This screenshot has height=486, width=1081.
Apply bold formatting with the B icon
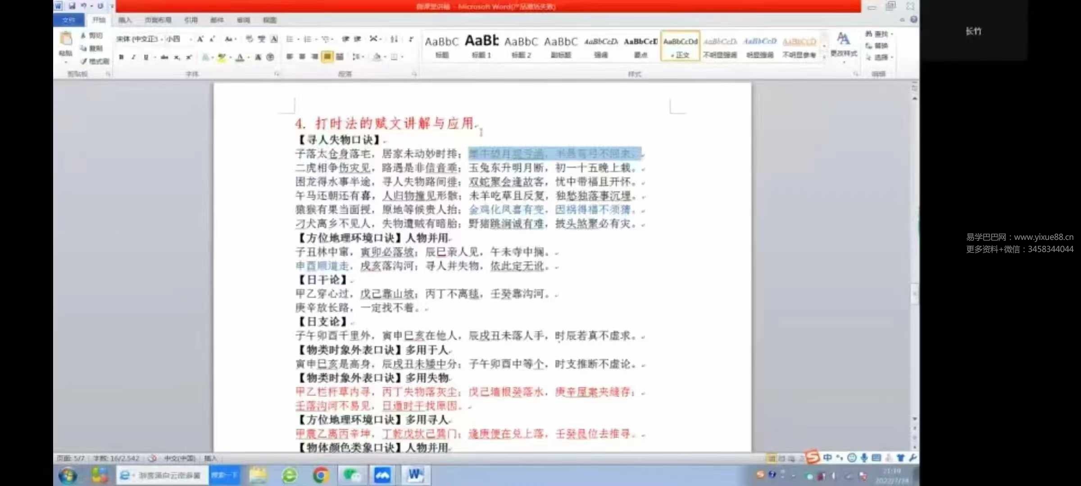(x=121, y=57)
